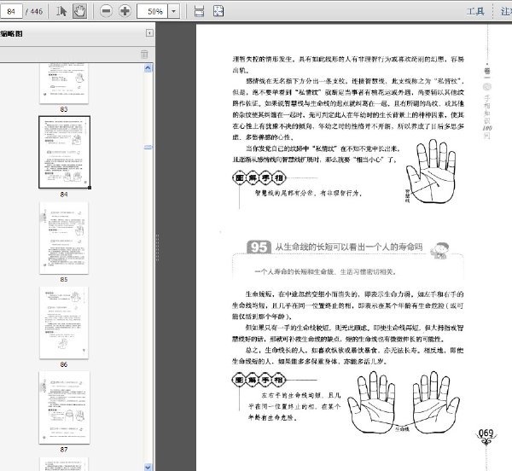Click page number 069 in document
The image size is (512, 471).
486,433
